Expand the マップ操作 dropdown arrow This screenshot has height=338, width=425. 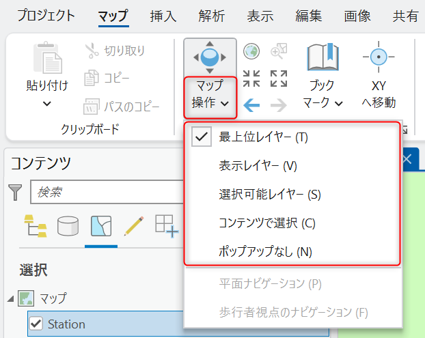pyautogui.click(x=225, y=103)
